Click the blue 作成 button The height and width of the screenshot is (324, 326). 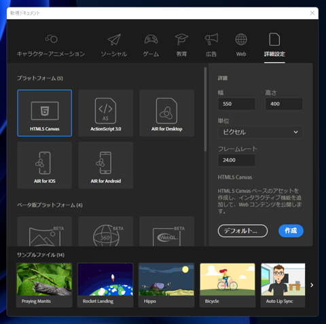(291, 231)
